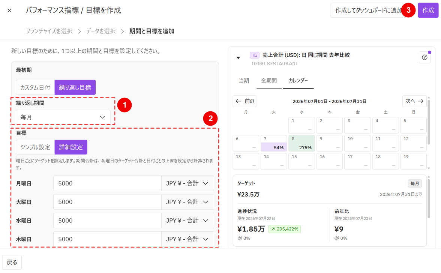The image size is (441, 273).
Task: Select calendar day 1
Action: pos(301,125)
